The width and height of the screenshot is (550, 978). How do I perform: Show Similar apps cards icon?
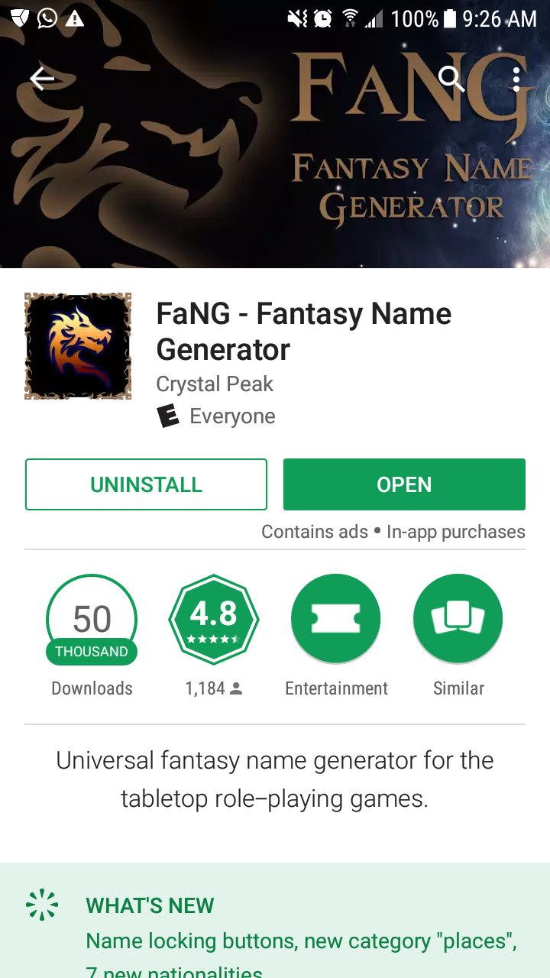pos(458,620)
